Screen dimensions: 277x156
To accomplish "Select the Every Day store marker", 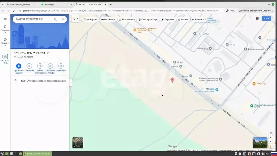I will pos(254,83).
